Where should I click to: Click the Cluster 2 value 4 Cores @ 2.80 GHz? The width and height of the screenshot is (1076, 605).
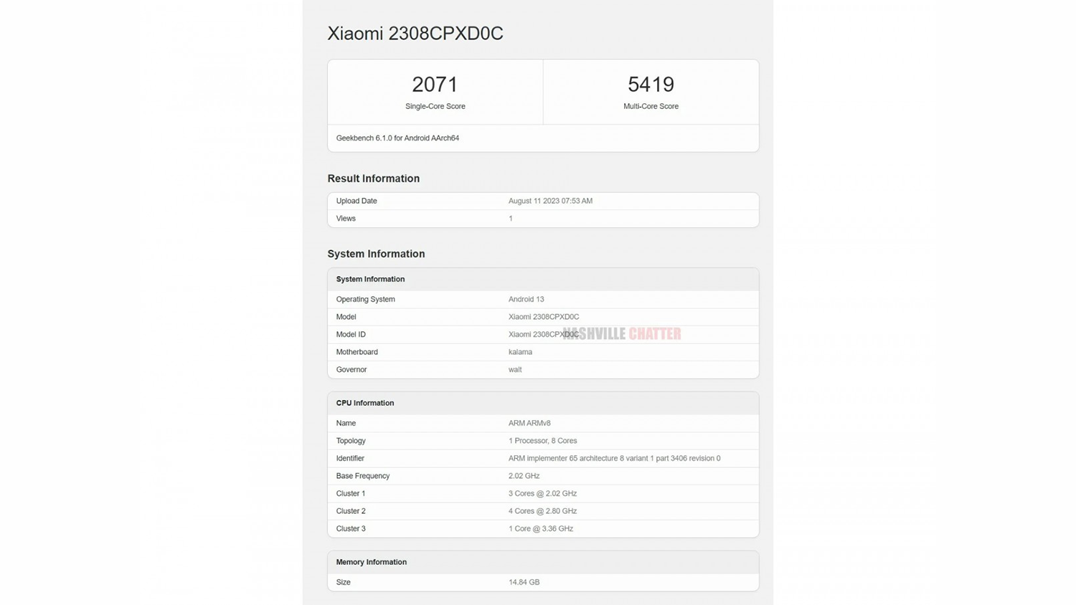coord(542,511)
